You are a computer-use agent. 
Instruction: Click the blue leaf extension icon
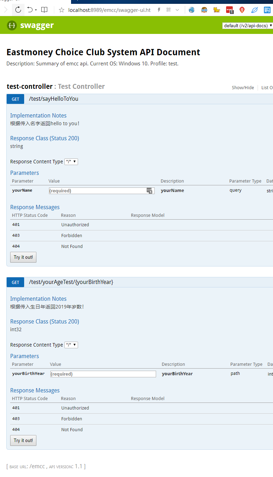point(254,10)
